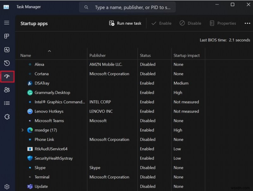
Task: Open the more options ellipsis menu
Action: [x=247, y=23]
